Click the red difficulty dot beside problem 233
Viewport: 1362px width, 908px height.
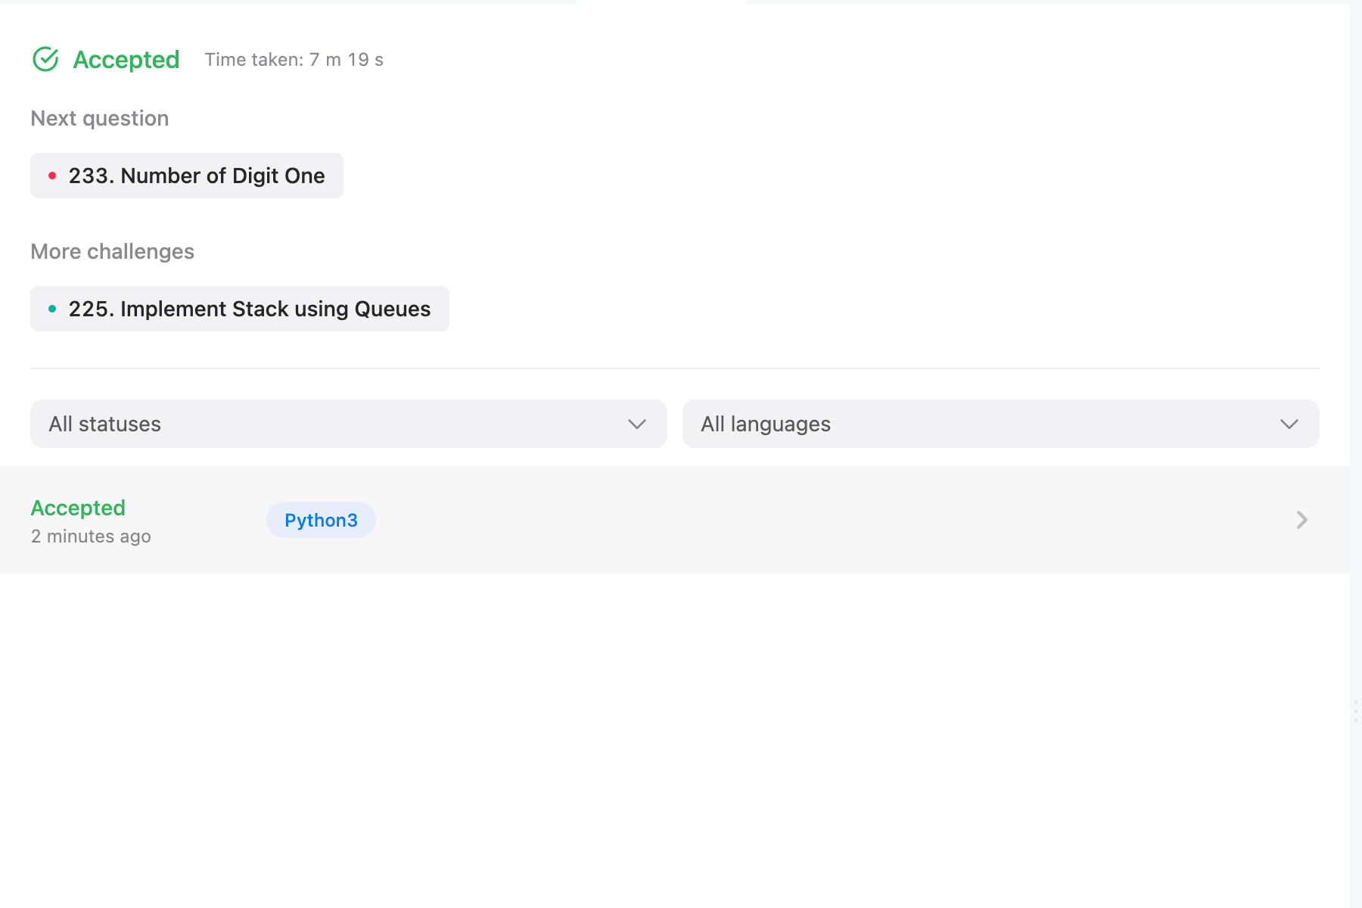[52, 176]
